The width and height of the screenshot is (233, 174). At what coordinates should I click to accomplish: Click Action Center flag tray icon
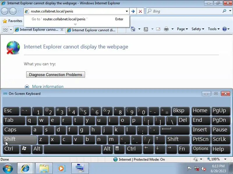click(189, 168)
